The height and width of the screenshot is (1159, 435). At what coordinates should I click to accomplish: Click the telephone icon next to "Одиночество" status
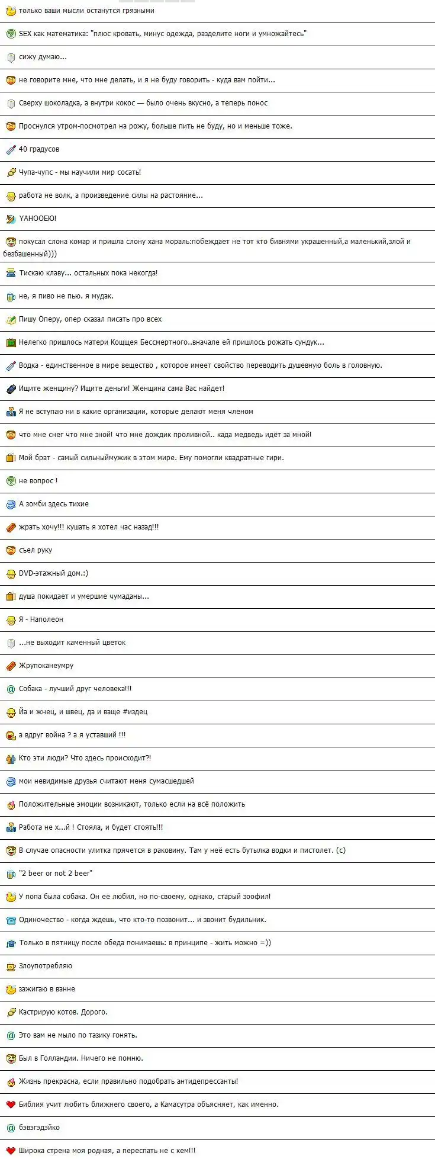coord(11,920)
